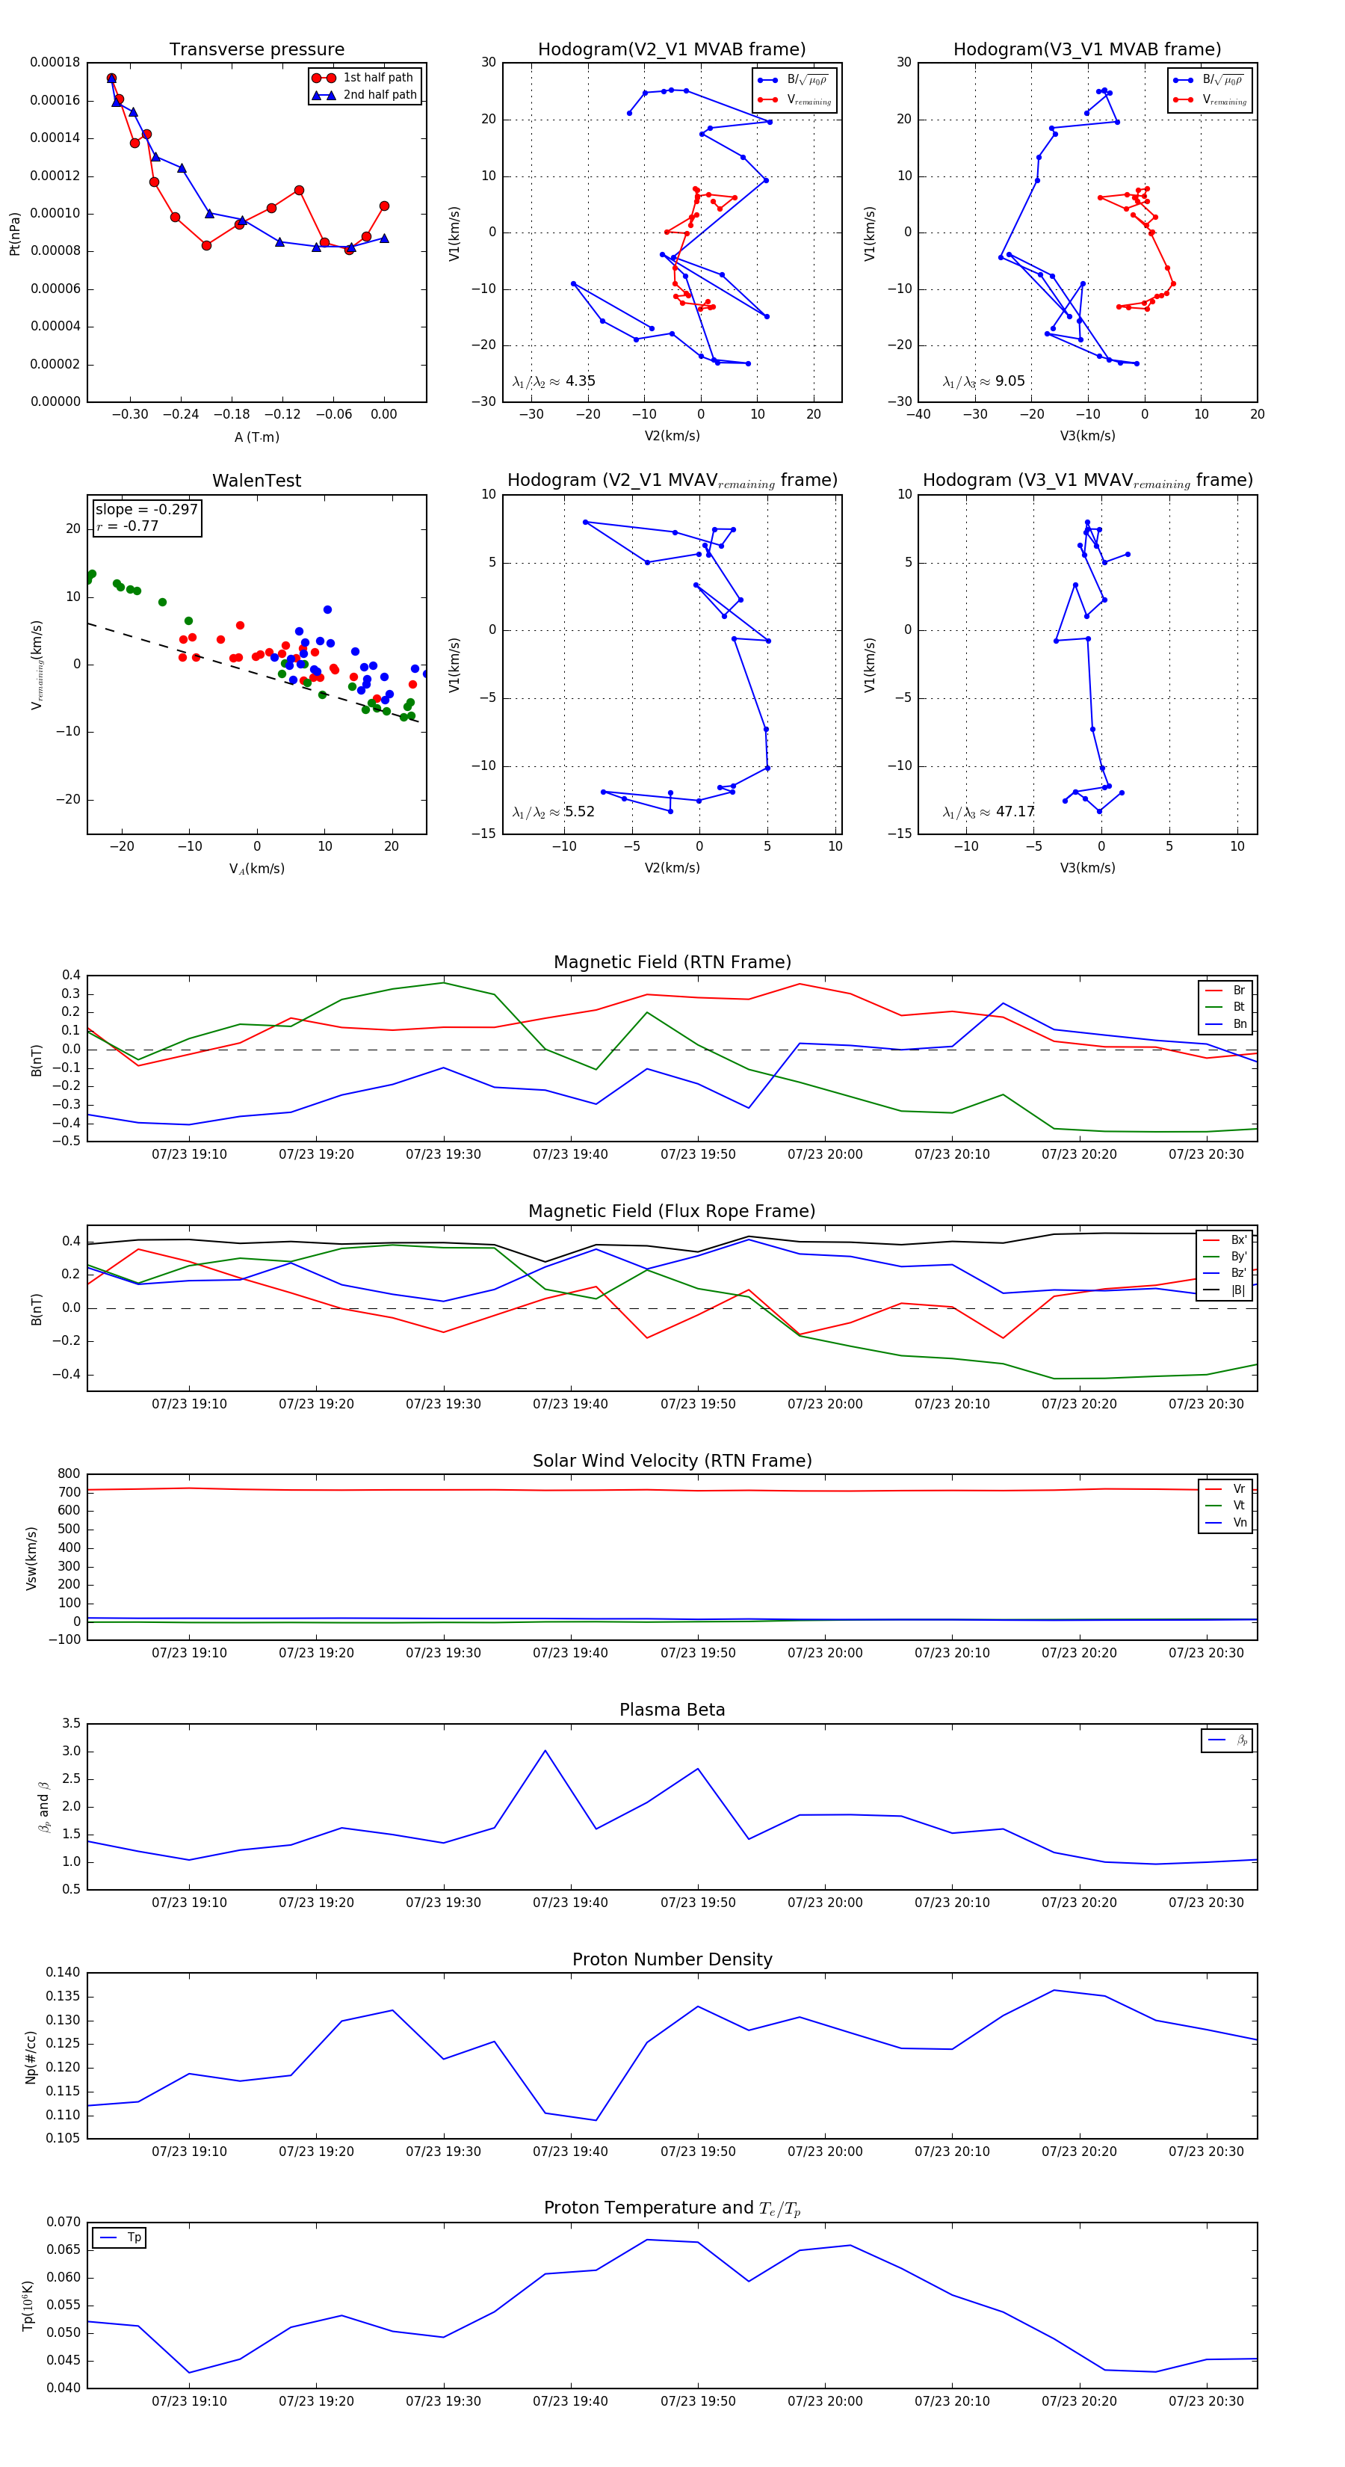The width and height of the screenshot is (1345, 2467).
Task: Select the '1st half path' legend entry
Action: 364,78
